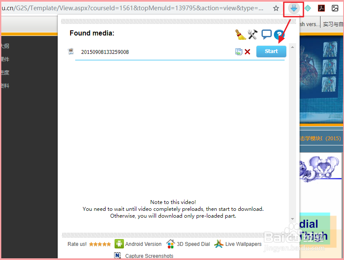344x260 pixels.
Task: Open the Live Wallpapers link
Action: pos(243,244)
